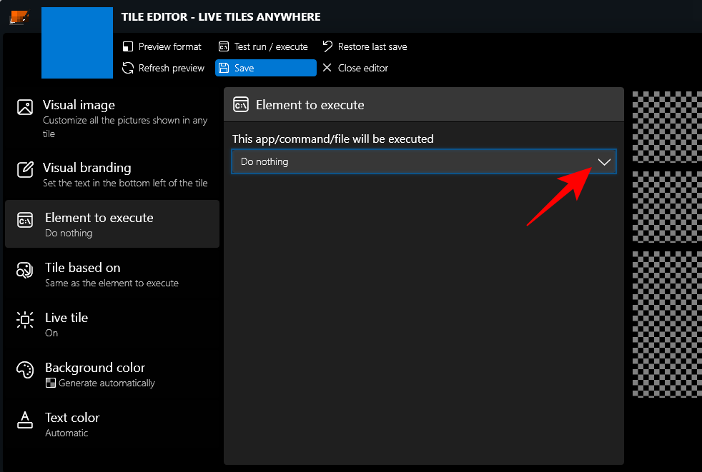Expand the Do nothing dropdown arrow
This screenshot has width=702, height=472.
(x=604, y=162)
